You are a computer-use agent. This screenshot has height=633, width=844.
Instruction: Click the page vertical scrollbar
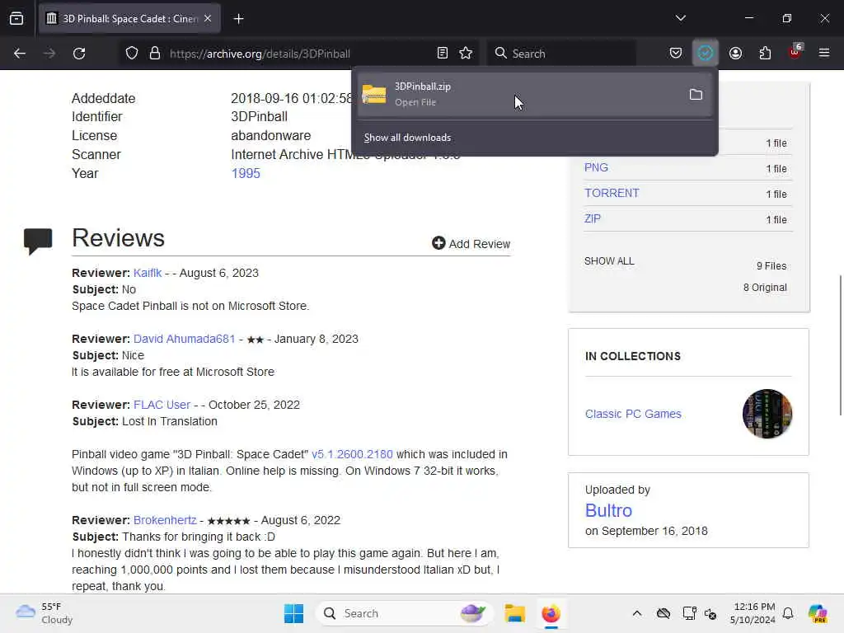tap(840, 345)
